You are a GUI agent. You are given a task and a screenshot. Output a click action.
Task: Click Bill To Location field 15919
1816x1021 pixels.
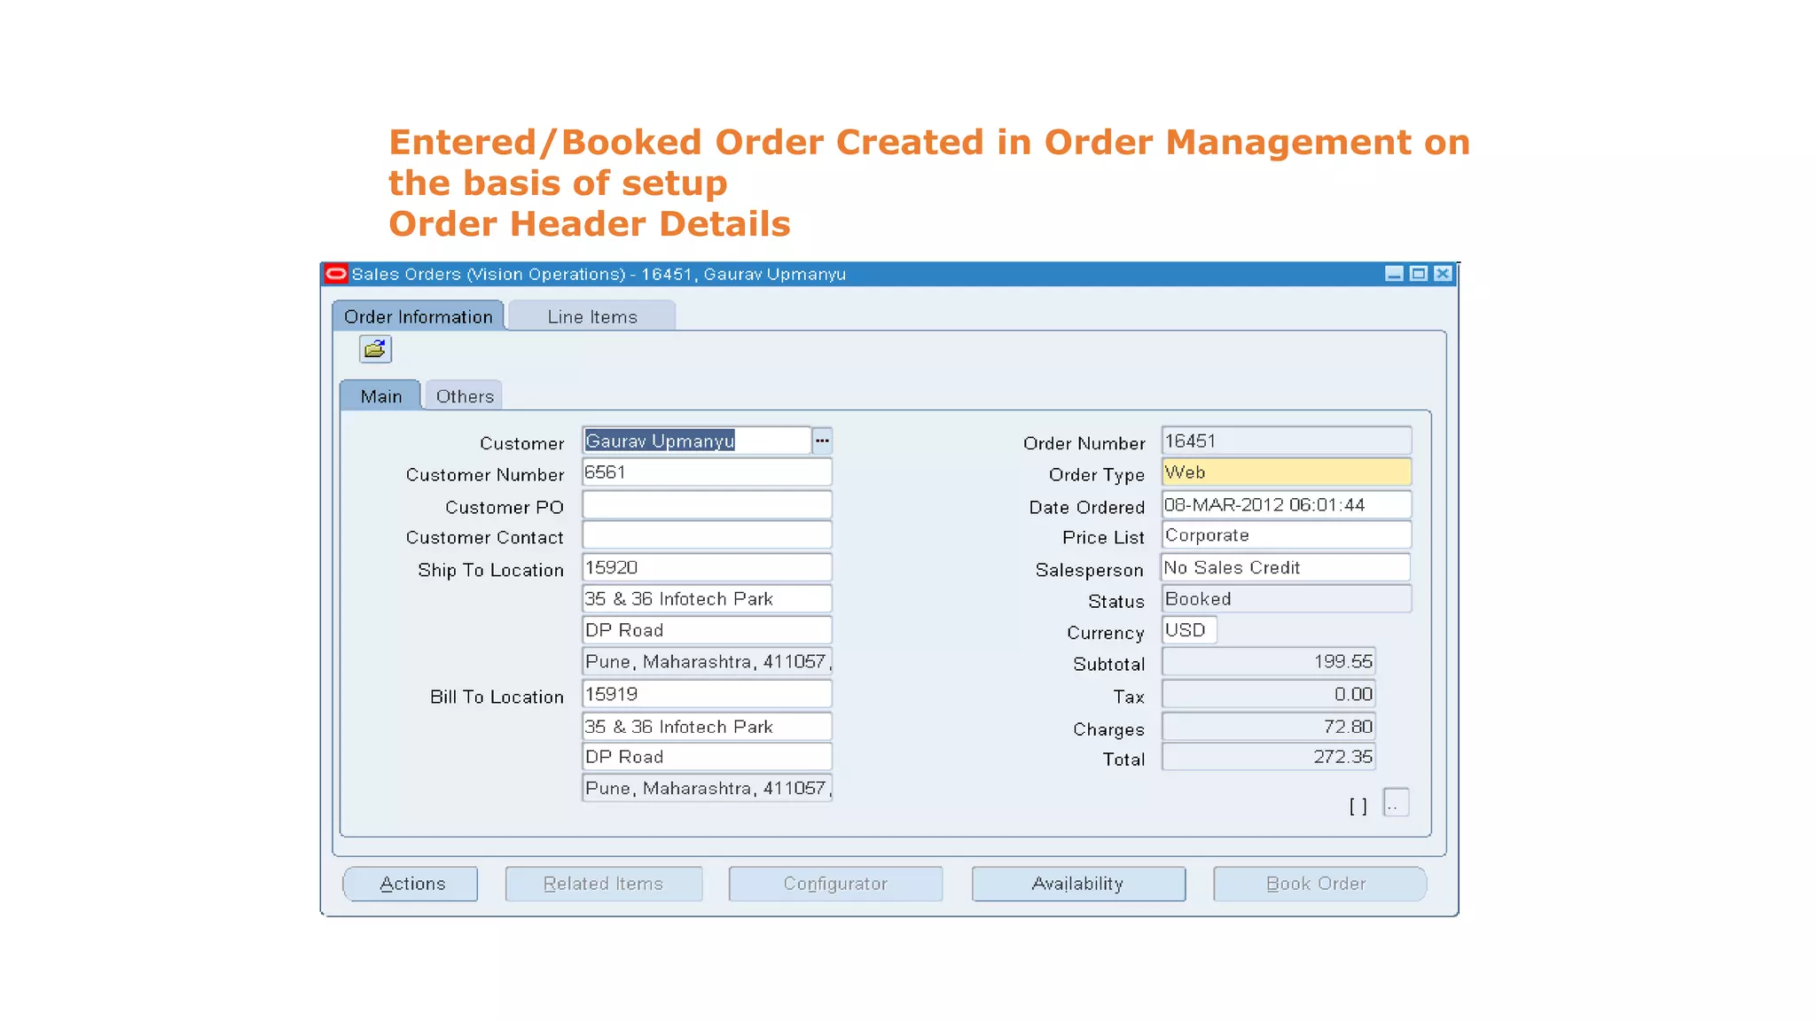707,694
